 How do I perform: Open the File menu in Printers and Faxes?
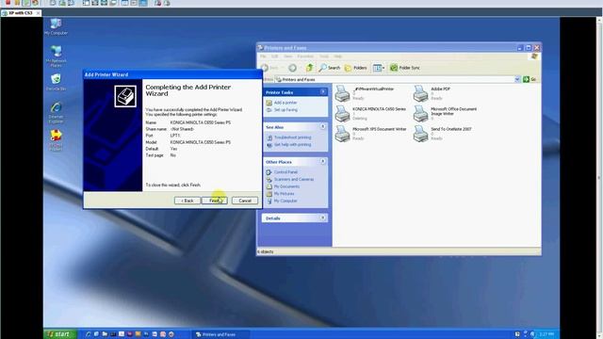coord(263,56)
